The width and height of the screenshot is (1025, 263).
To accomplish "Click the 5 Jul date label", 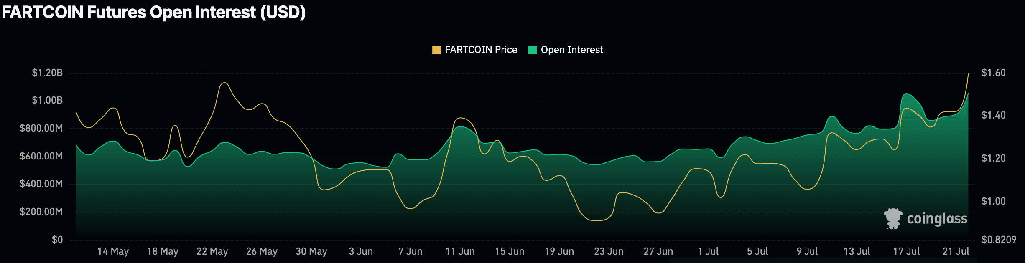I will coord(757,251).
